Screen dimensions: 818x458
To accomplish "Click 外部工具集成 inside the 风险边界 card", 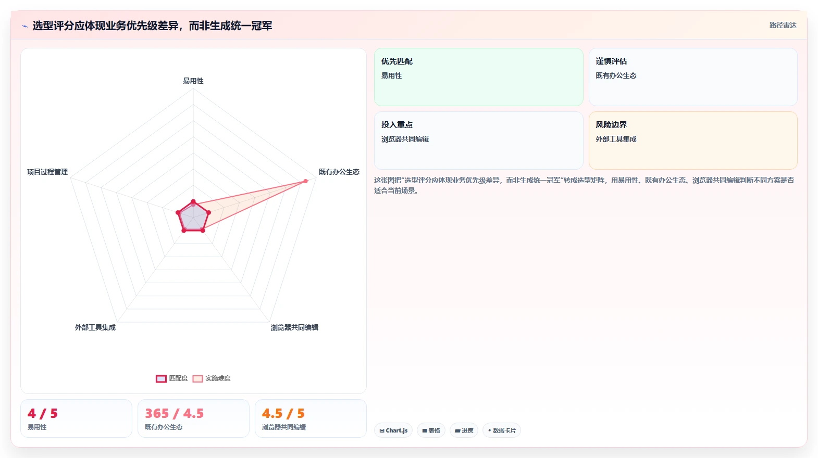I will tap(616, 139).
